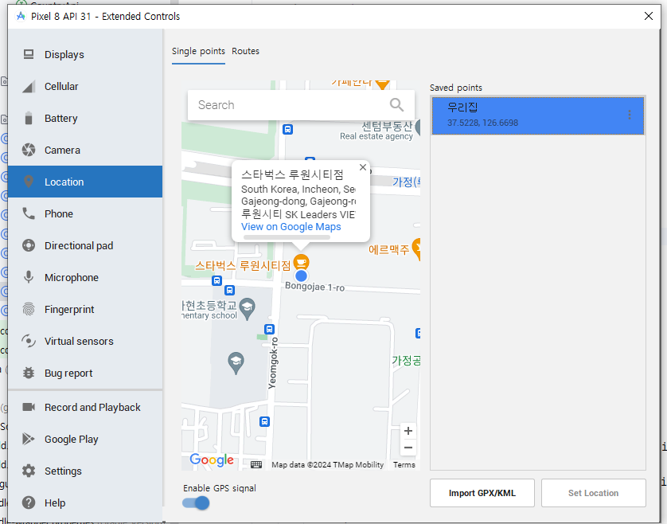Click the Set Location button
Screen dimensions: 667x524
coord(594,493)
